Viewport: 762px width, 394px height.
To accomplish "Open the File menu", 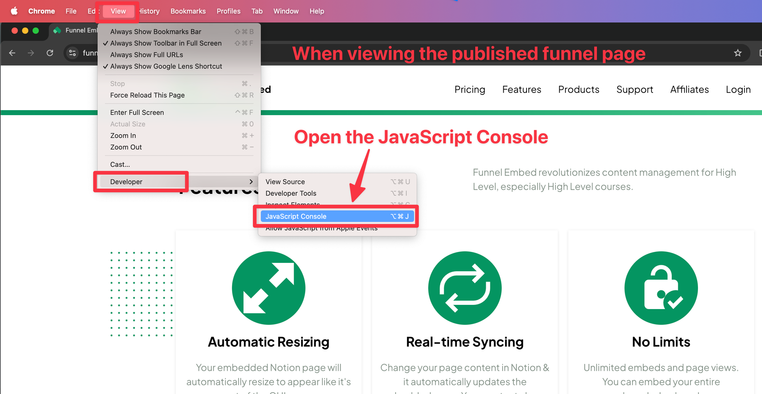I will (x=71, y=11).
